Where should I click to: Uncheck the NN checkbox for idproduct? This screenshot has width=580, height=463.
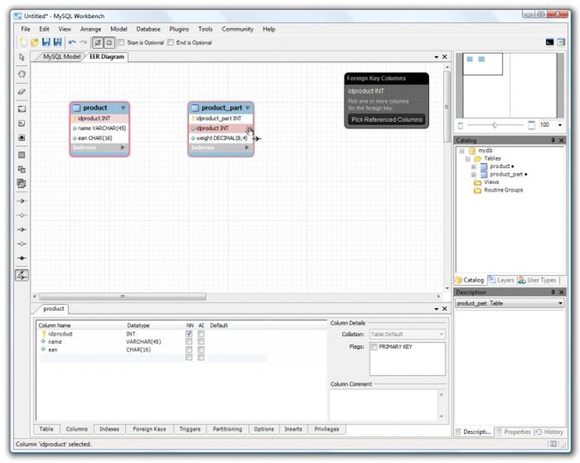click(x=189, y=334)
